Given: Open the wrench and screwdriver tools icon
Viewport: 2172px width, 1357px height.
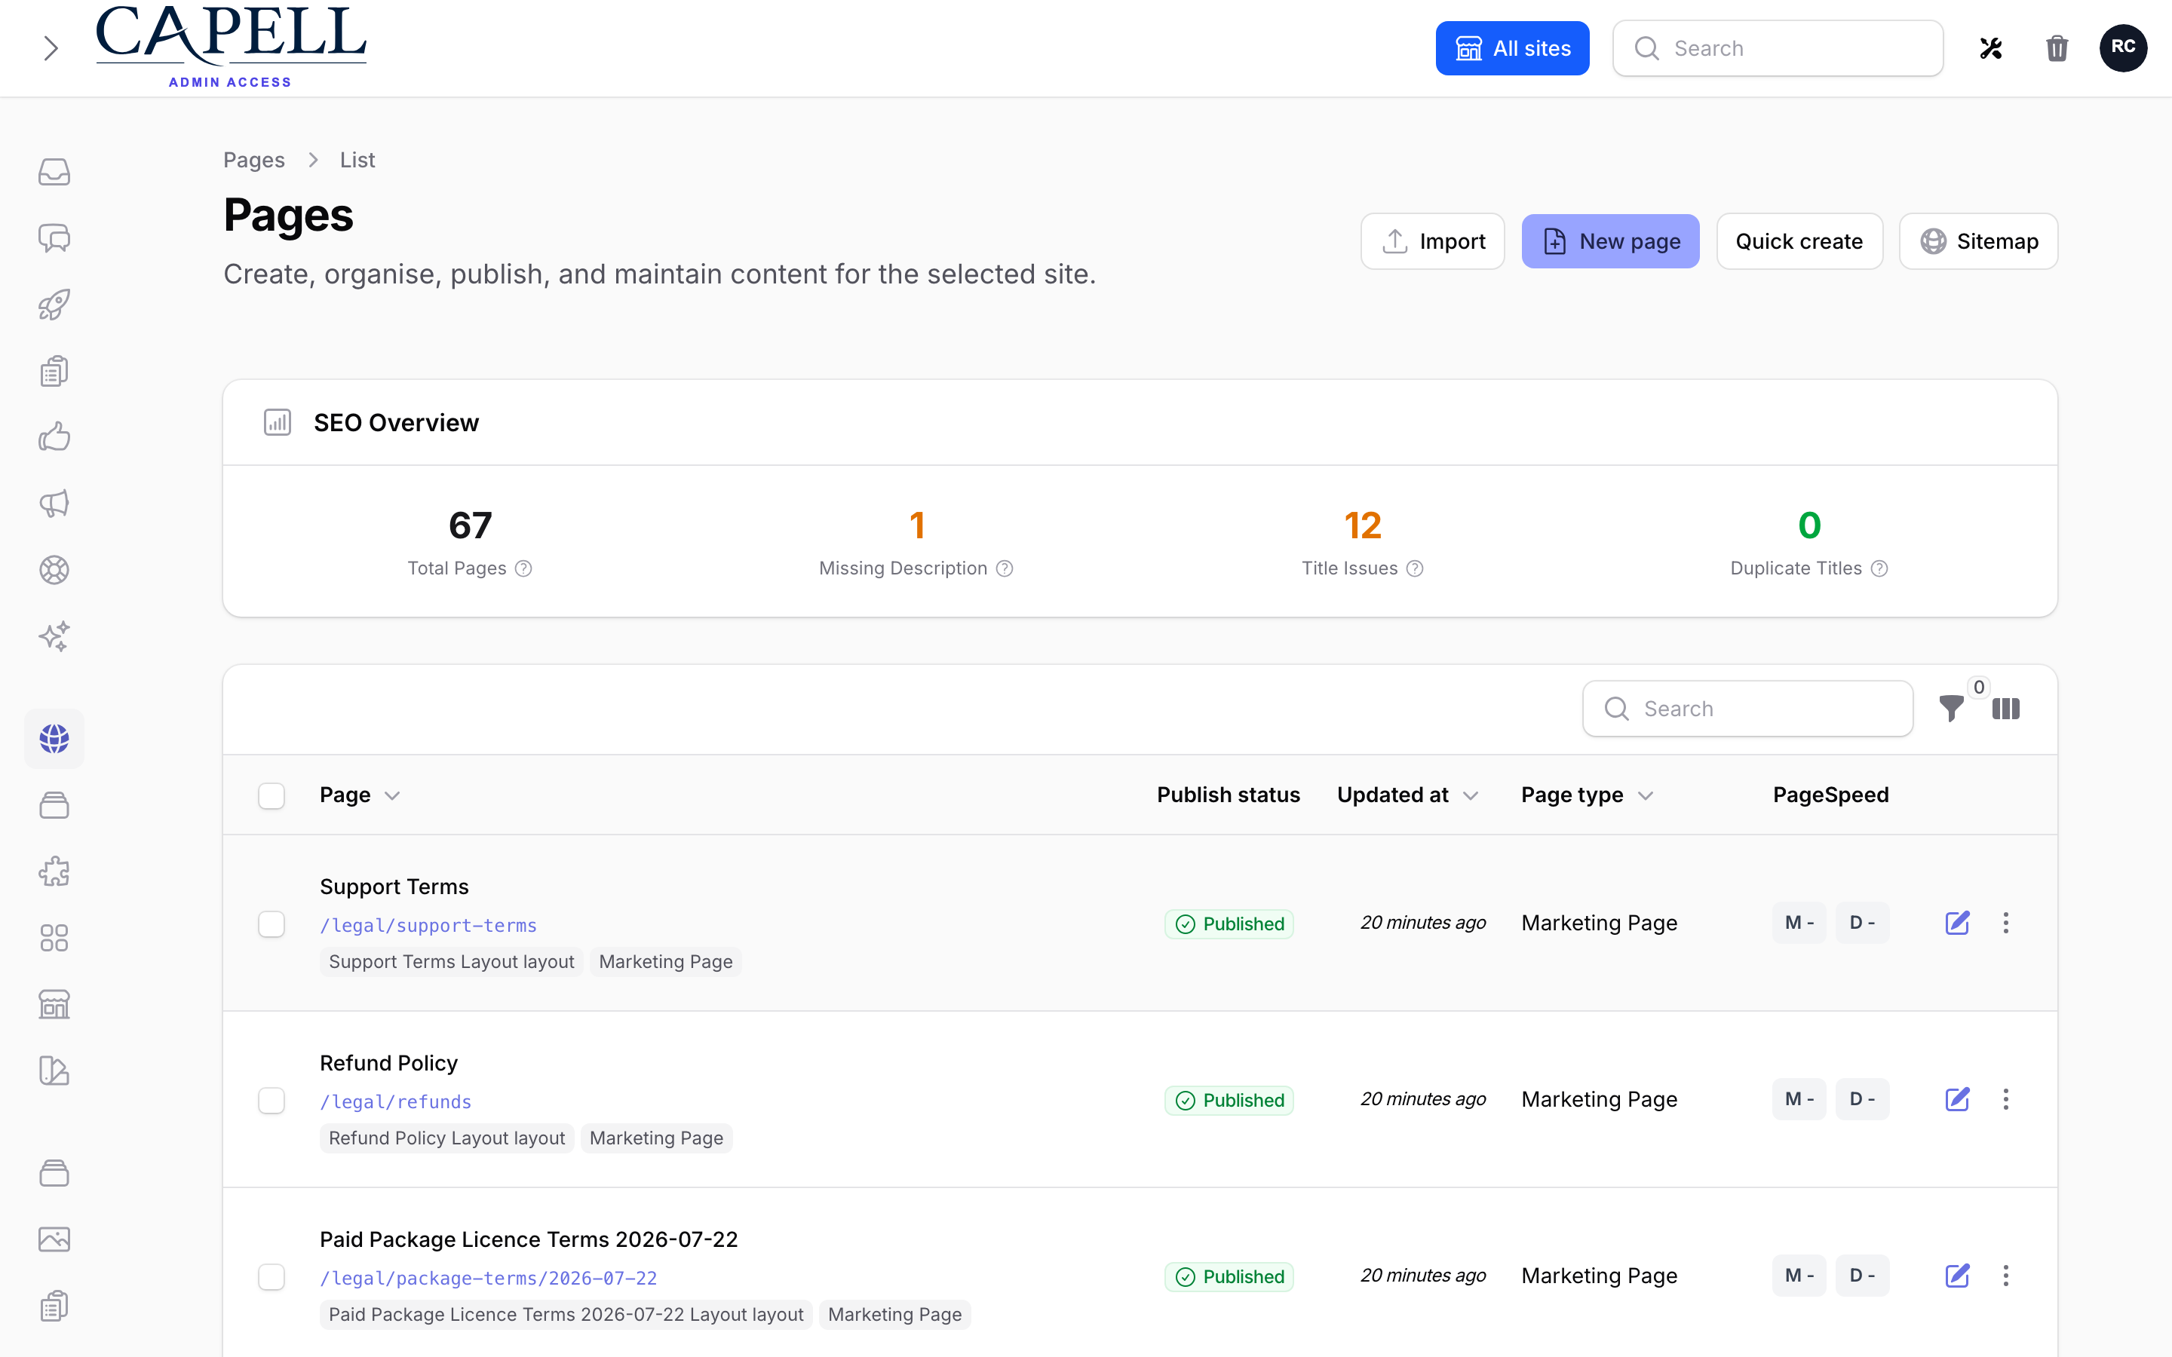Looking at the screenshot, I should point(1991,48).
